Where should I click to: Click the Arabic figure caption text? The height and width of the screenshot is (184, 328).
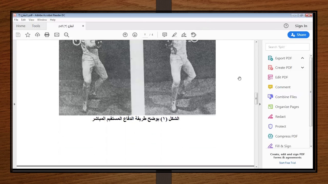(x=136, y=119)
